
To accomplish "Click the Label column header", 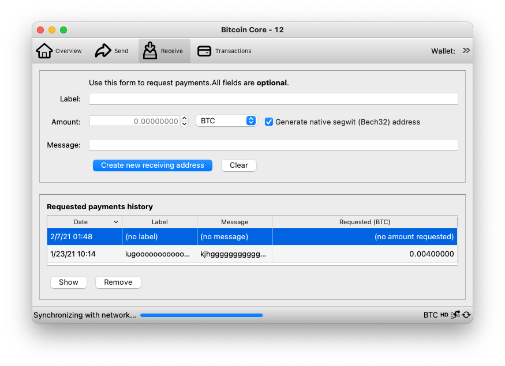I will 160,222.
